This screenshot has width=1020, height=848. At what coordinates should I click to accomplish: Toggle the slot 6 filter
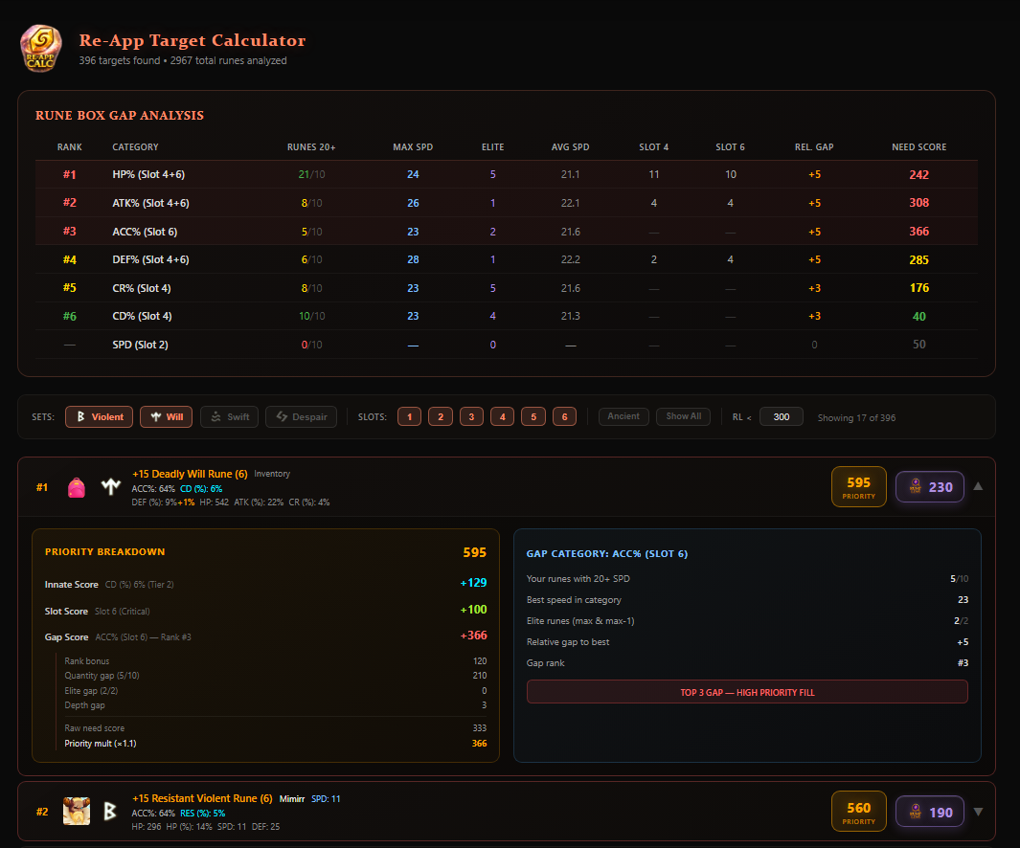564,416
